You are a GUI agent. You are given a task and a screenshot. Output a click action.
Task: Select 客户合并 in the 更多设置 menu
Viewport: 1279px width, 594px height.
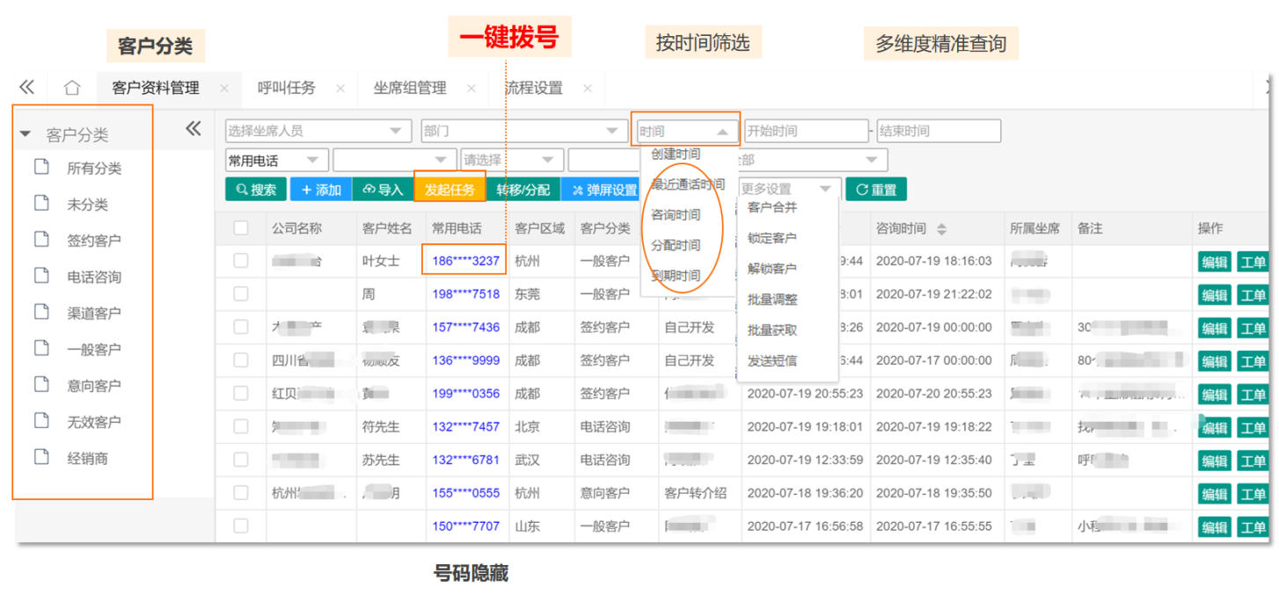(x=772, y=207)
